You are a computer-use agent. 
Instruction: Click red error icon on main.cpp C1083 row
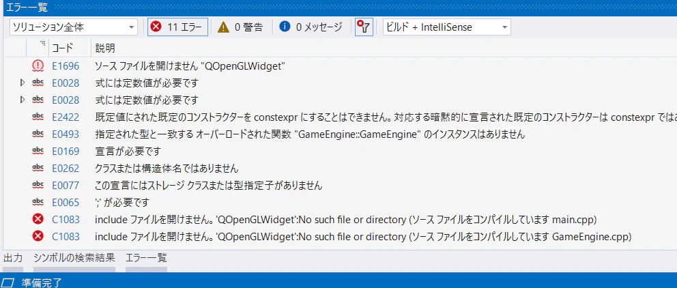38,220
